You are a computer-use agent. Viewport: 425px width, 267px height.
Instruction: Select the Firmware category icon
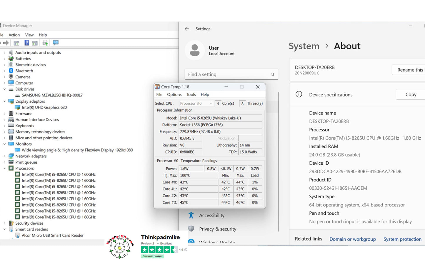tap(11, 113)
